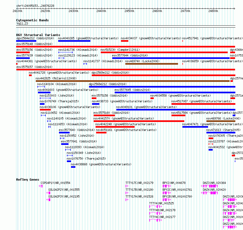This screenshot has width=243, height=230.
Task: Click TTTY4C|NR_002177 gene glyph
Action: [156, 220]
